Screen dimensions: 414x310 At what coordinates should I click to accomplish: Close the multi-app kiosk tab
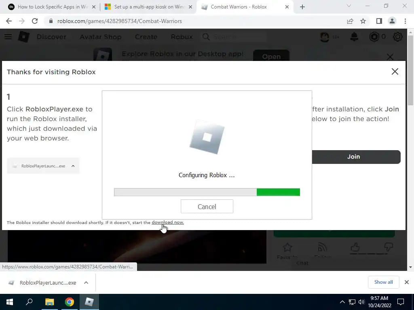point(190,7)
